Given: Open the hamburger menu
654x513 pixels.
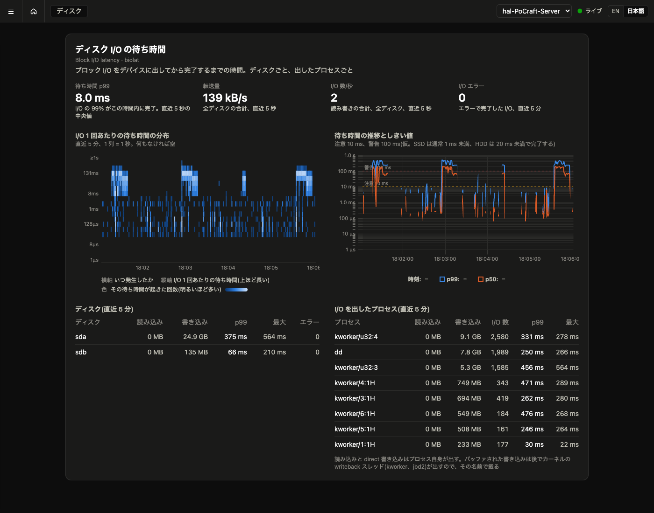Looking at the screenshot, I should tap(11, 11).
